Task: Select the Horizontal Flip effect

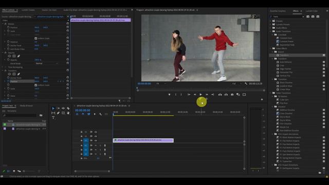Action: click(286, 72)
